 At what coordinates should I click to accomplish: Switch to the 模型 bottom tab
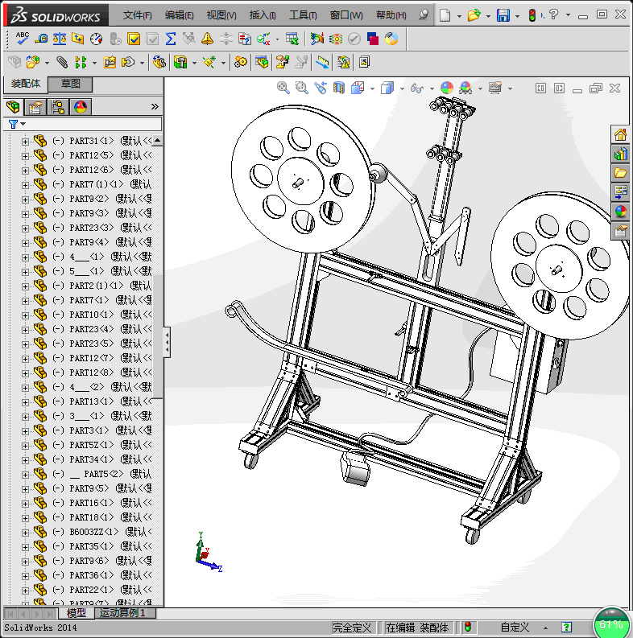pos(77,613)
